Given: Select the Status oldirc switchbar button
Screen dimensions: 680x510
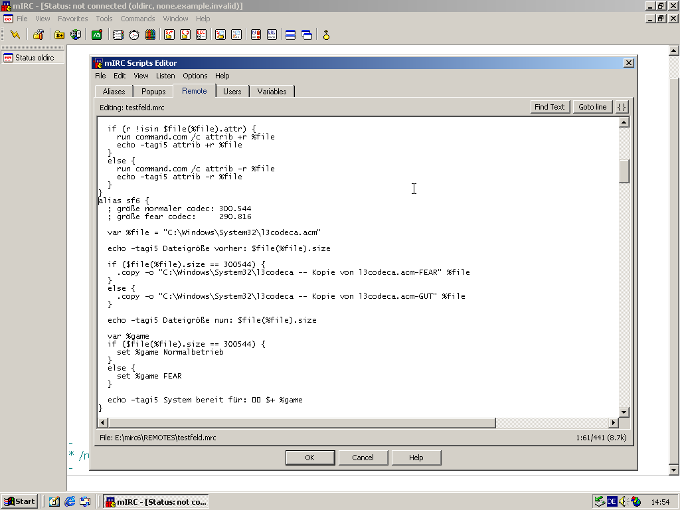Looking at the screenshot, I should pos(33,58).
